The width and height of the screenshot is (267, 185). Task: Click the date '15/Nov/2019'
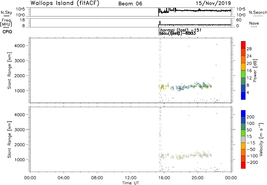point(213,3)
